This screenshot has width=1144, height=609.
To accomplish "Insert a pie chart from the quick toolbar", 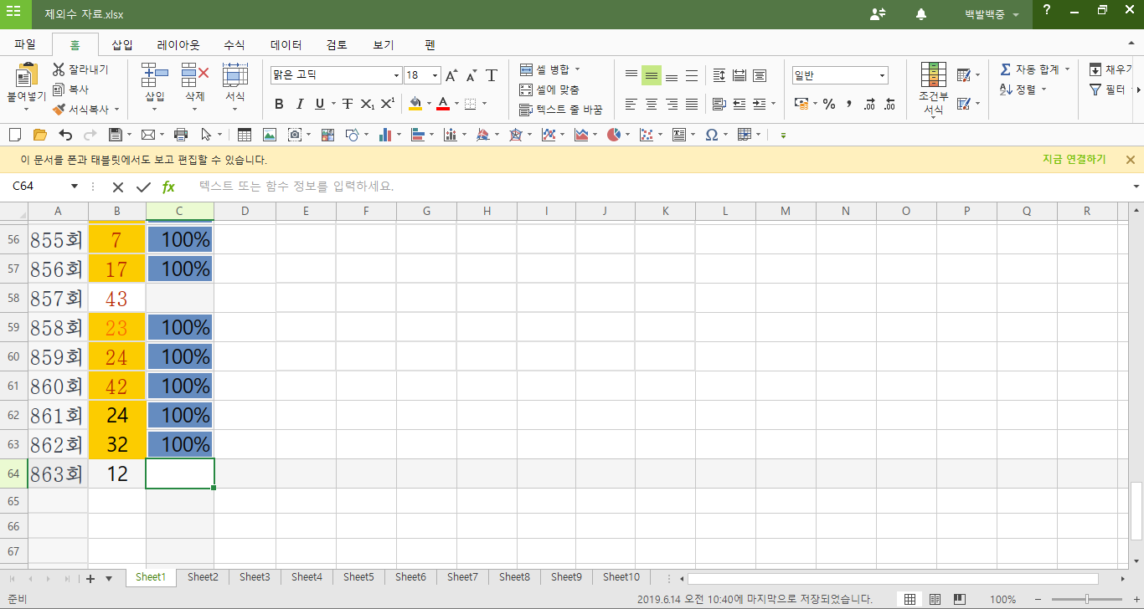I will pyautogui.click(x=615, y=135).
